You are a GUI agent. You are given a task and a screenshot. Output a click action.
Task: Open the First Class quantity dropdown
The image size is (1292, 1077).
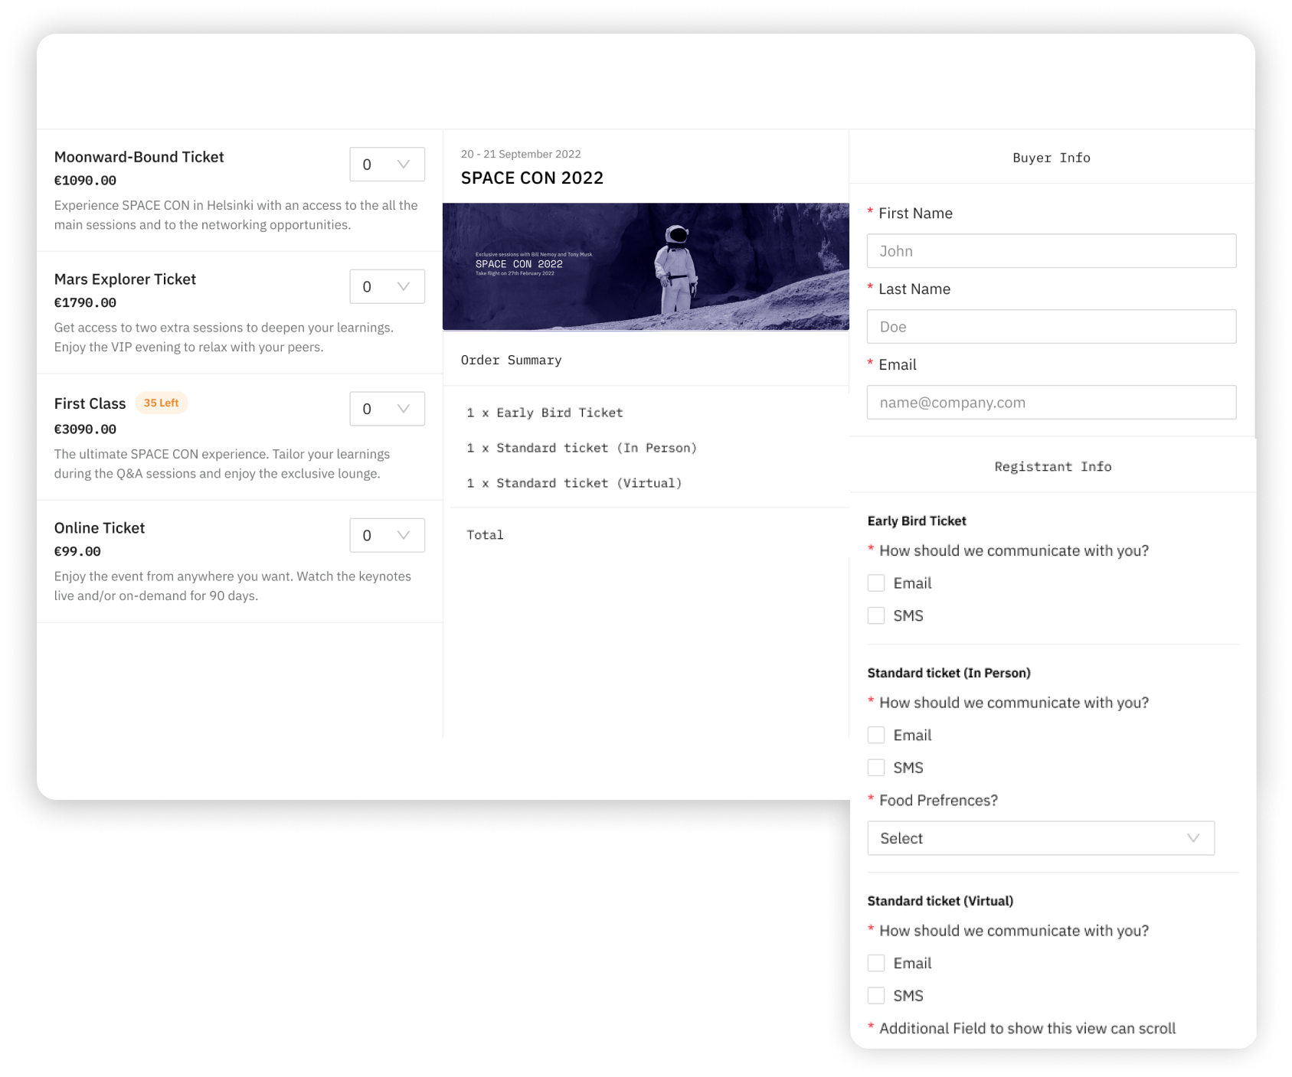387,409
